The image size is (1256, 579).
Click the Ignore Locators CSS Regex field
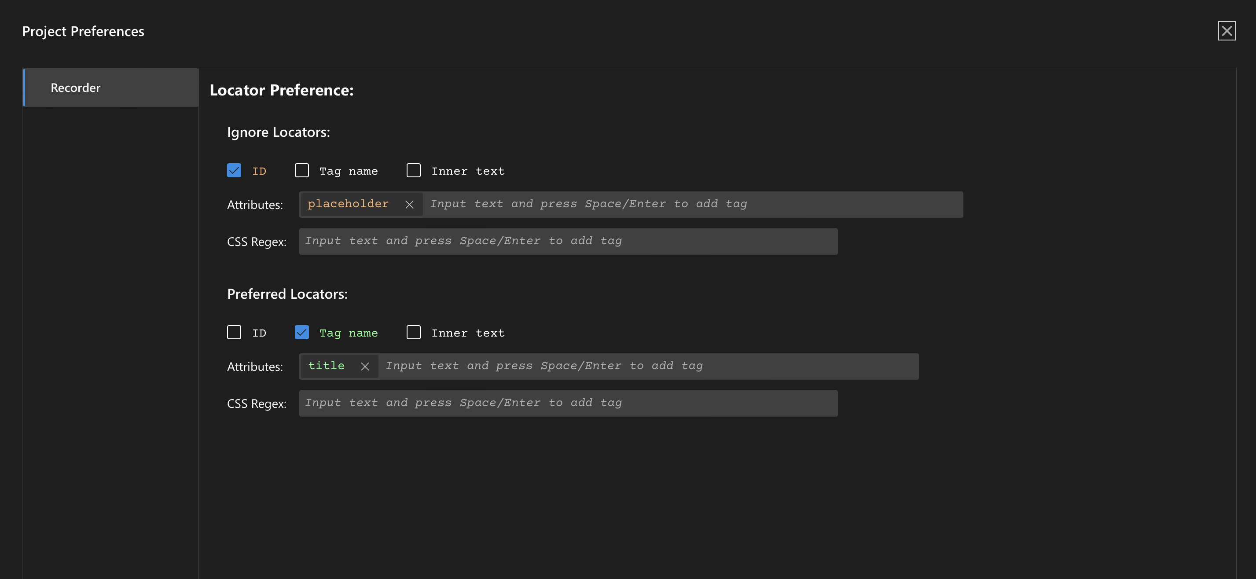(x=568, y=242)
